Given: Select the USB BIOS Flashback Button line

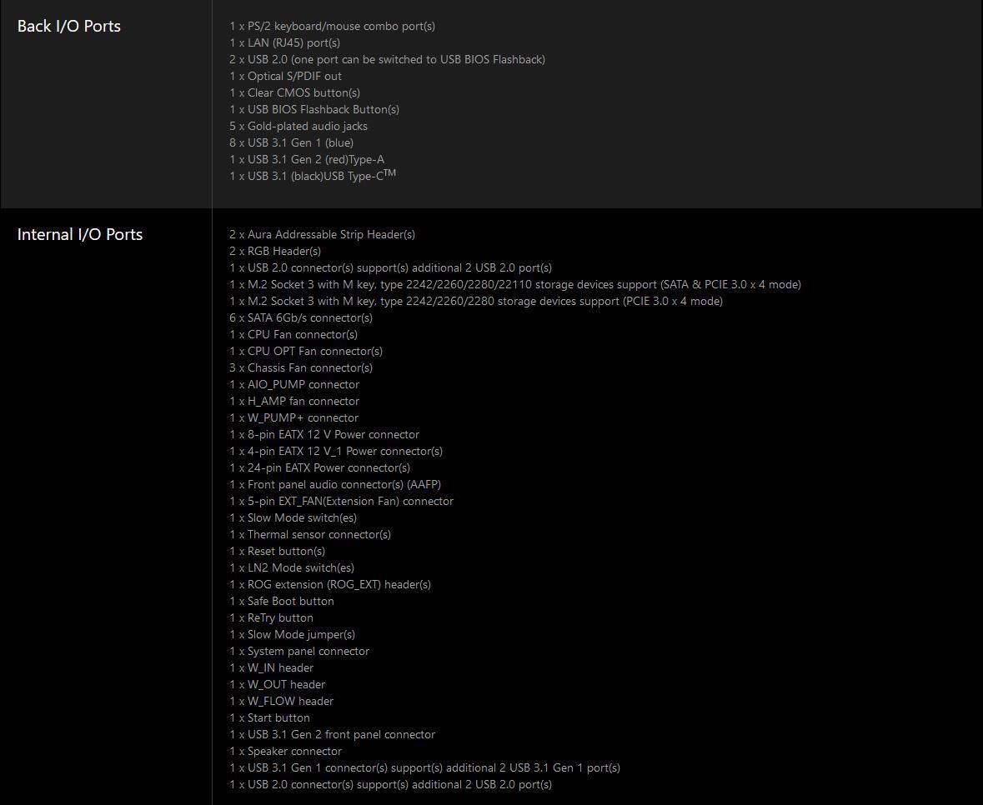Looking at the screenshot, I should coord(314,109).
